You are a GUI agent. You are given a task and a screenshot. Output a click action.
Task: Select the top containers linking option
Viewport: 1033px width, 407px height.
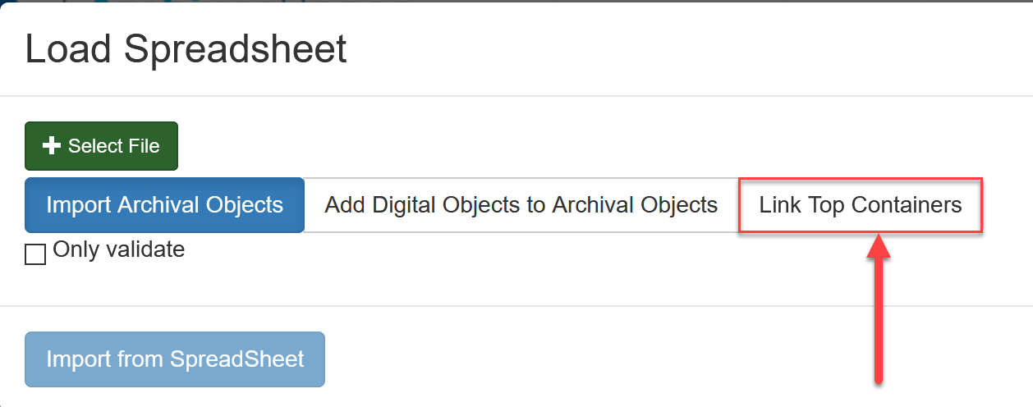[860, 205]
